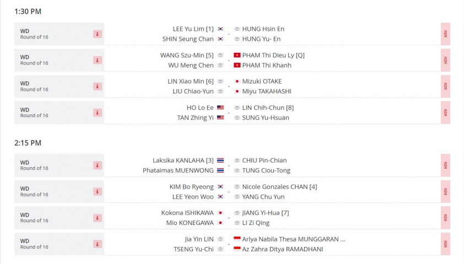The width and height of the screenshot is (464, 264).
Task: Open H2H for LIN Chih-Chun match
Action: (445, 113)
